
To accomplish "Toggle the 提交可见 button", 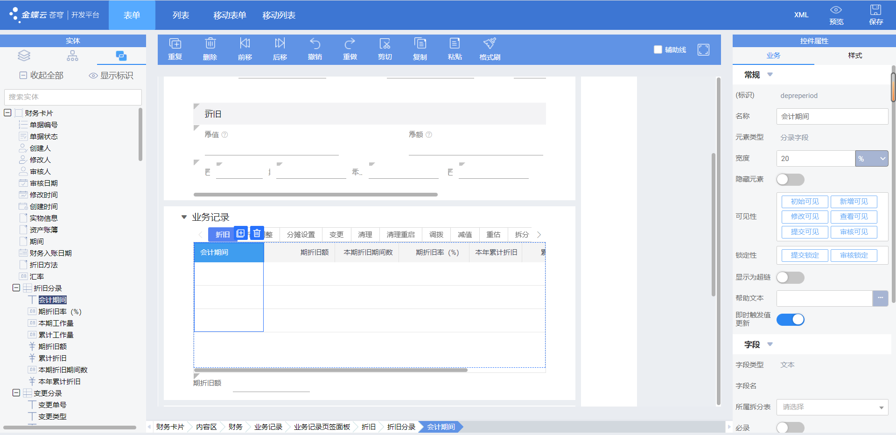I will pos(805,232).
